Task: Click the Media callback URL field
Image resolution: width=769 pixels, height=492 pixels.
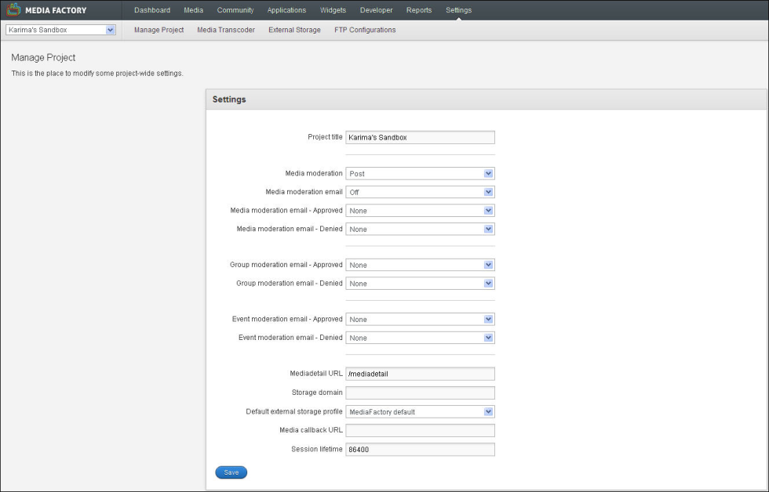Action: 421,430
